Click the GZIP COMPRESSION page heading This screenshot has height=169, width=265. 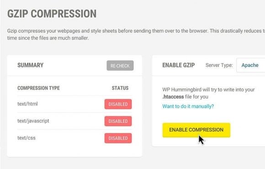click(x=52, y=14)
